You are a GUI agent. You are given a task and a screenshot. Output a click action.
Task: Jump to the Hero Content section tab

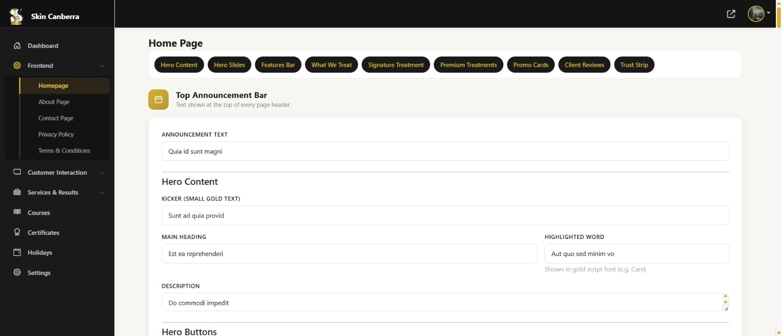tap(179, 65)
